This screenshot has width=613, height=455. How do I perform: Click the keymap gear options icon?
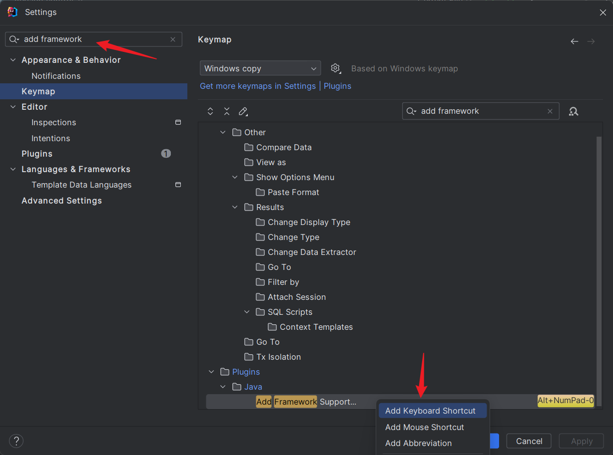click(336, 68)
